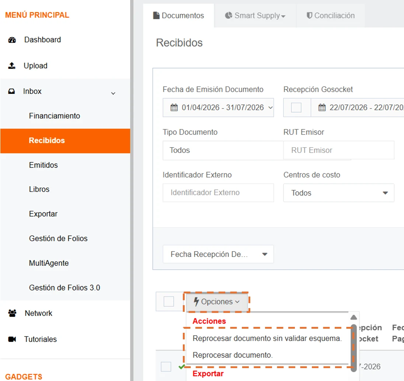Click the Opciones menu scrollbar thumb
The image size is (404, 381).
(354, 348)
